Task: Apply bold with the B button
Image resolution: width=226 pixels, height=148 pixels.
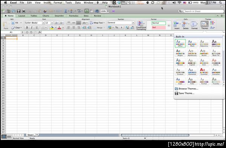Action: (x=27, y=27)
